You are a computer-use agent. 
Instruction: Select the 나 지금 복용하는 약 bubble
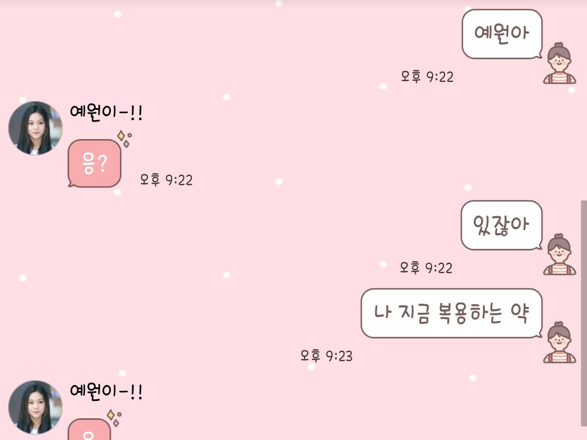(x=452, y=313)
